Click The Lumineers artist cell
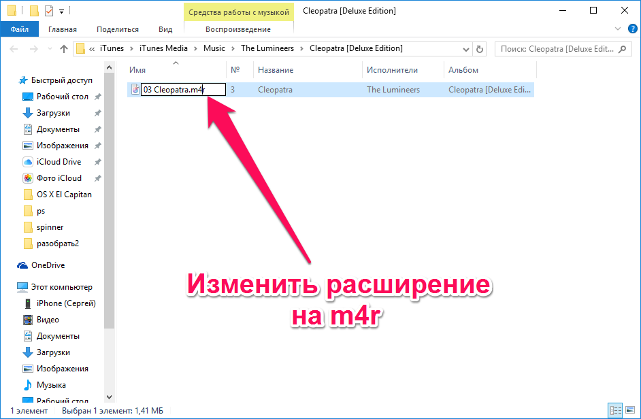The height and width of the screenshot is (419, 641). (x=393, y=90)
